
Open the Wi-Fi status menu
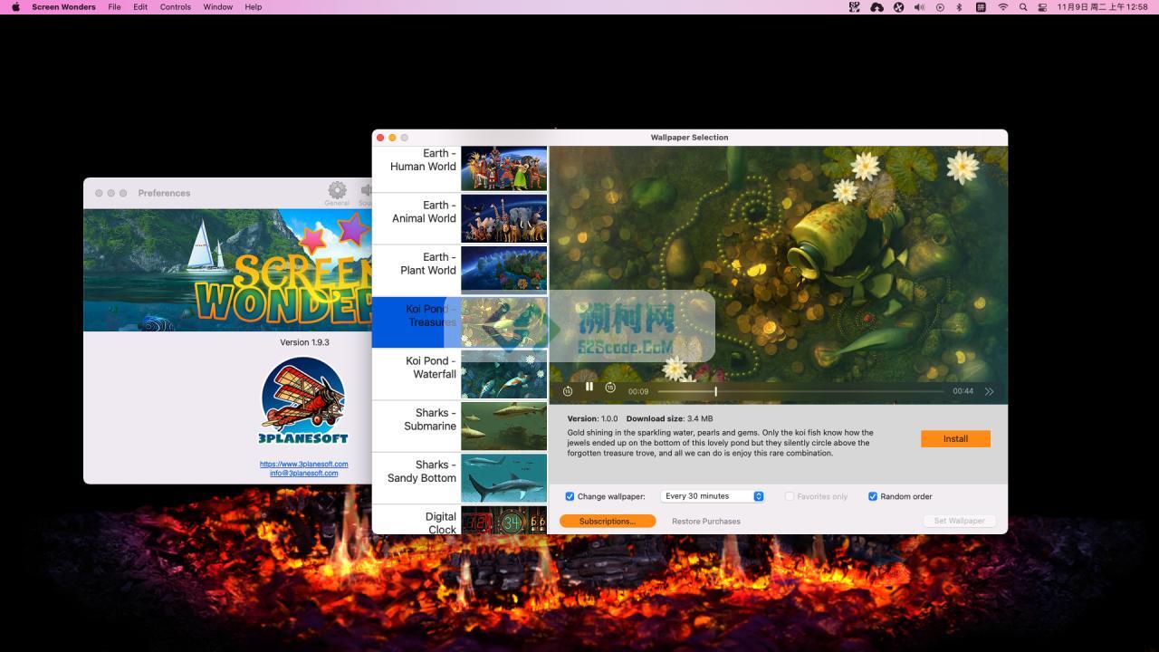(1002, 6)
